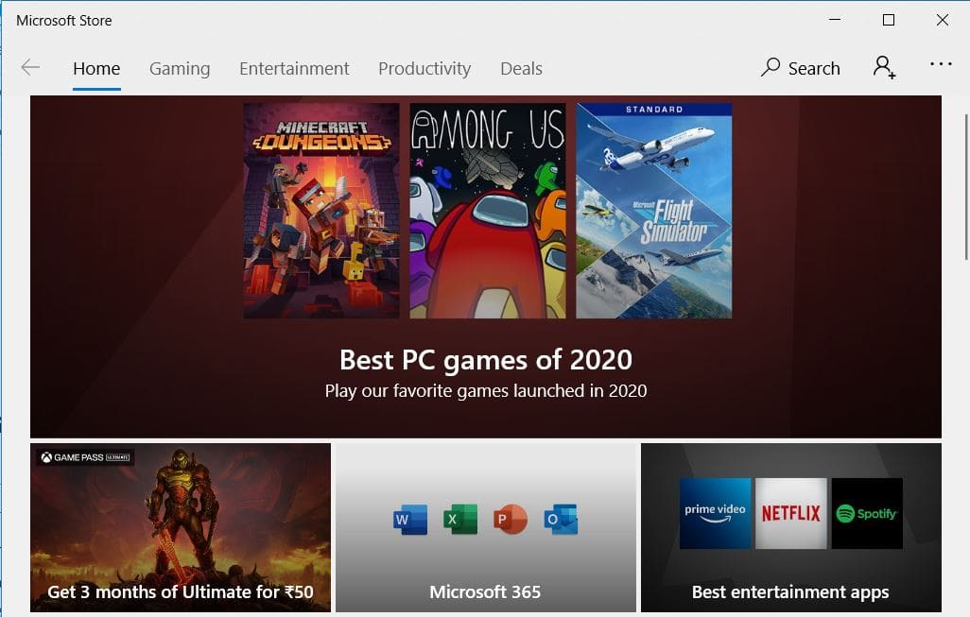Minimize the Microsoft Store window
The height and width of the screenshot is (617, 970).
coord(835,20)
